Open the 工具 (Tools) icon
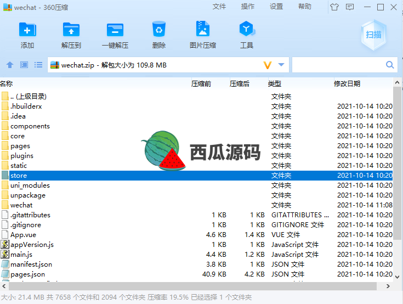403x304 pixels. [x=247, y=29]
